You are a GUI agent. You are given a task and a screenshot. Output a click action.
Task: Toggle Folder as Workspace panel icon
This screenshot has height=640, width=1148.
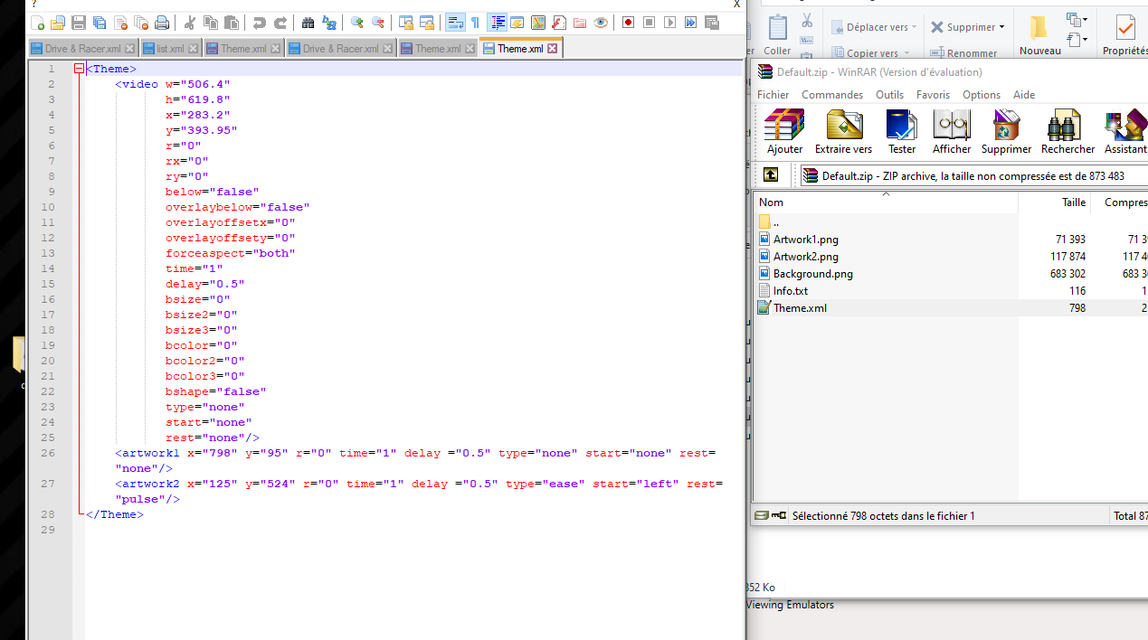tap(580, 23)
